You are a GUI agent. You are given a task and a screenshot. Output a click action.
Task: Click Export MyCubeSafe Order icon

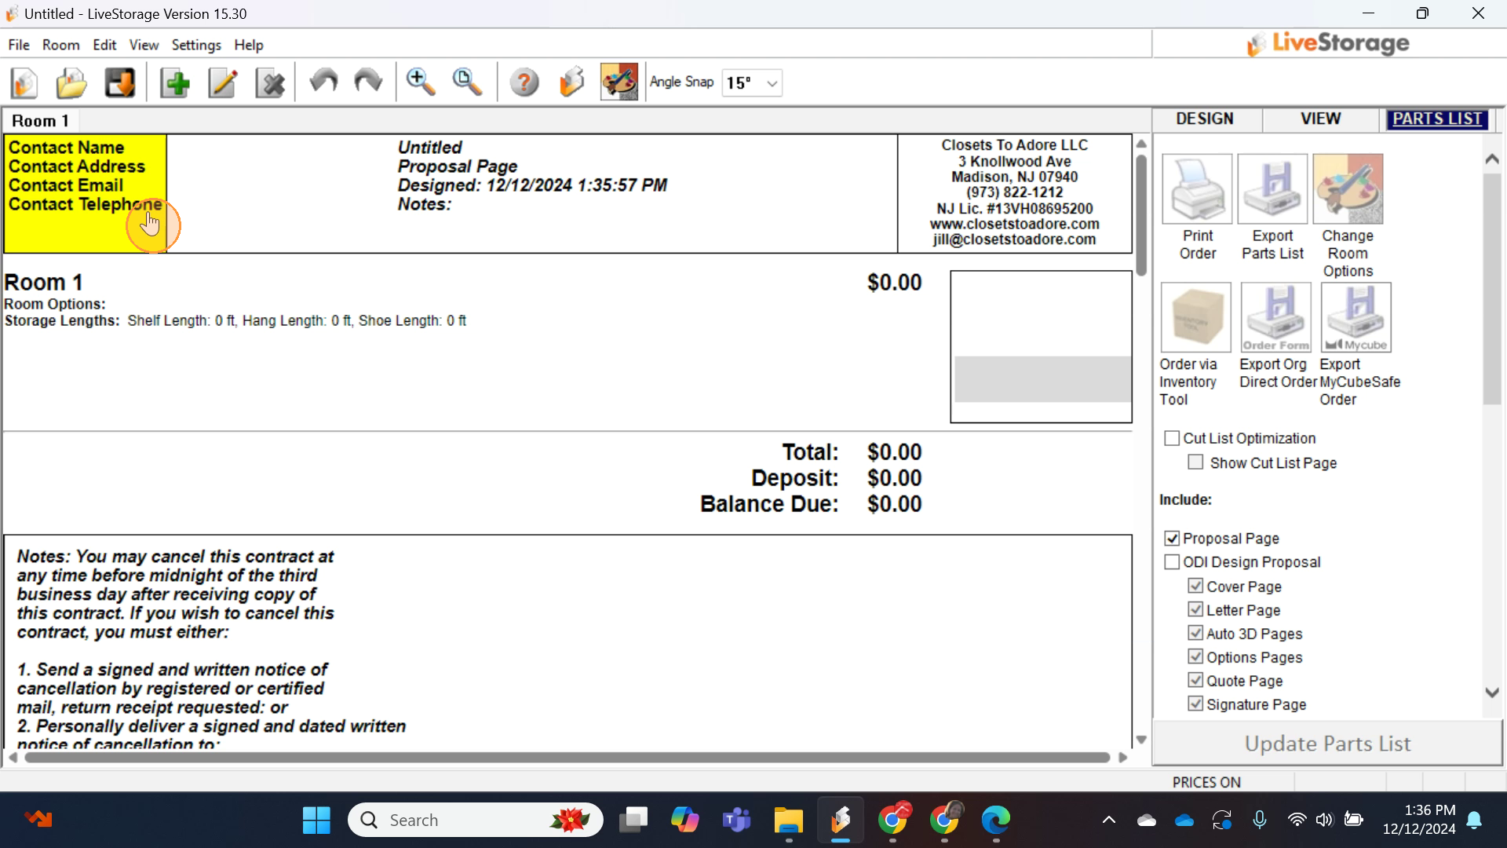click(x=1356, y=317)
